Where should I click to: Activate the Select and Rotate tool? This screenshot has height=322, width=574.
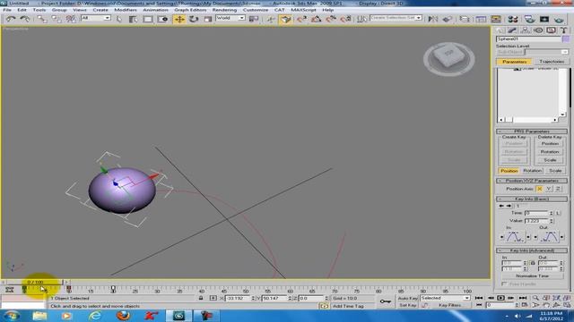pos(194,19)
